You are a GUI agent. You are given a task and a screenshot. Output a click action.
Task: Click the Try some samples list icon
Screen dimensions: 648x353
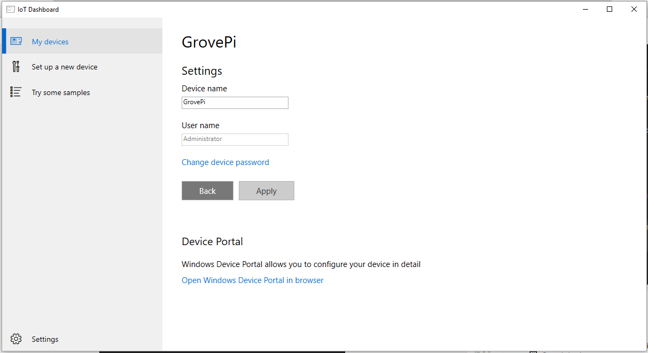[x=16, y=92]
